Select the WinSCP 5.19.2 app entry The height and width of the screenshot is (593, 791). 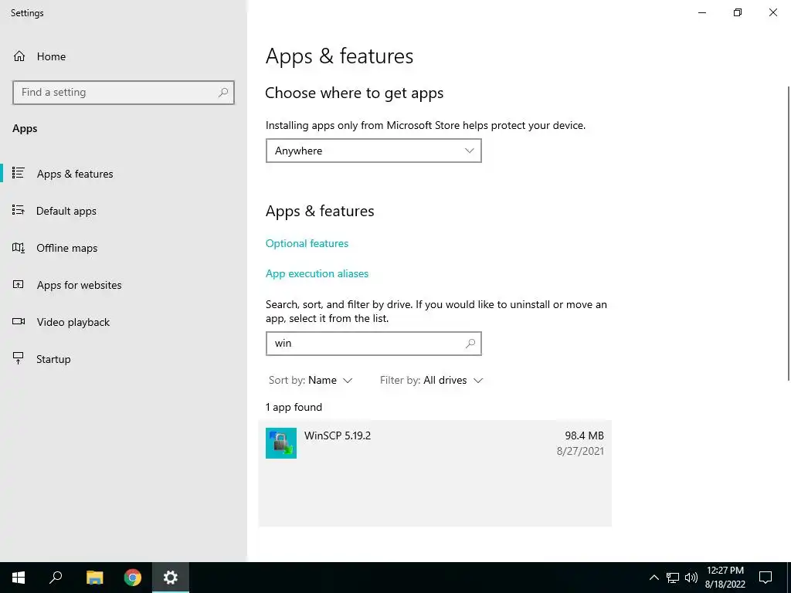(x=435, y=473)
